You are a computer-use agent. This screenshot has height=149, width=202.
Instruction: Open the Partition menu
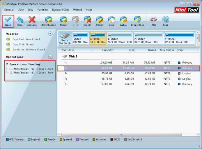pos(43,10)
